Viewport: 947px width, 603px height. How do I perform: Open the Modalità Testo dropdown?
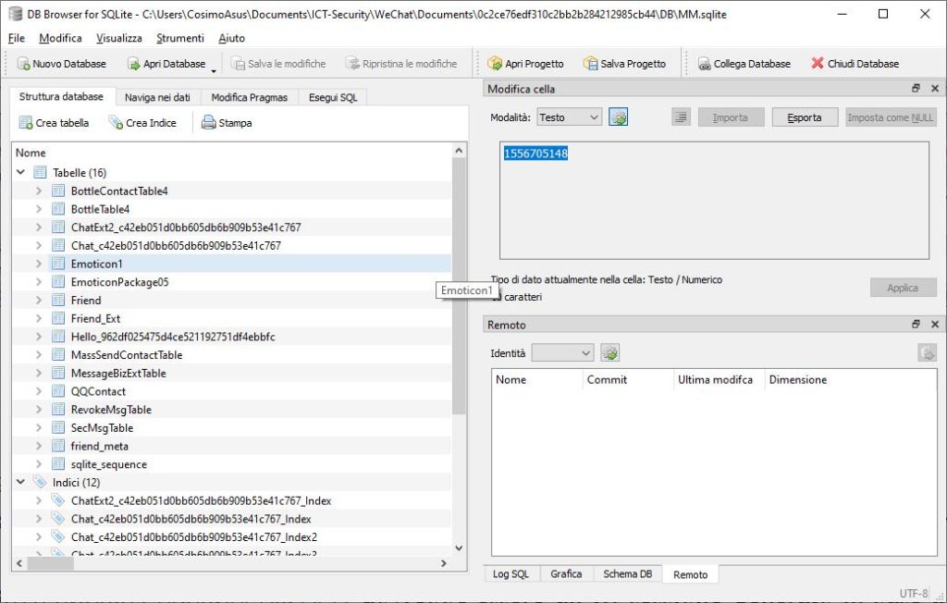pos(569,117)
